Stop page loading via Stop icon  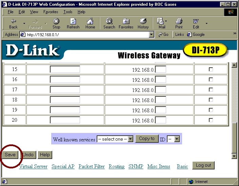(56, 24)
